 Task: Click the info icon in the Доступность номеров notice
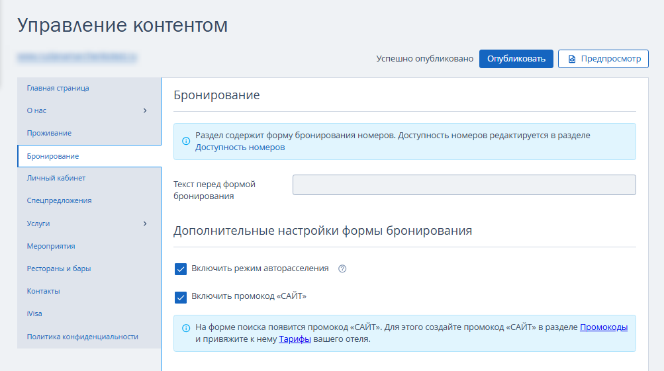click(x=186, y=141)
